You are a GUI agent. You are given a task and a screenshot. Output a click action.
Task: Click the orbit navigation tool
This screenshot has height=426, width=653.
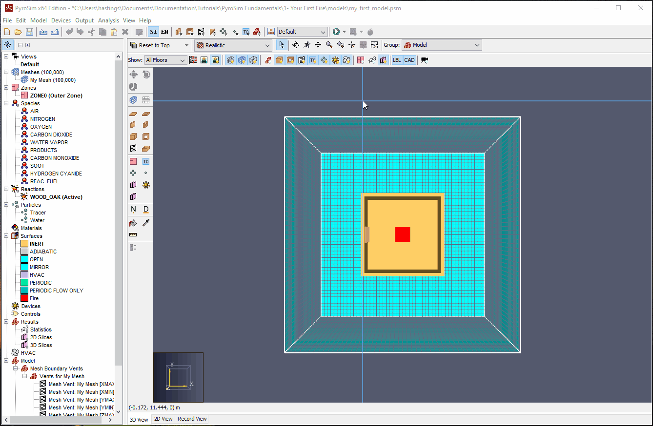[x=296, y=45]
